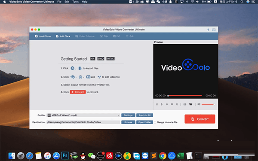The image size is (258, 161).
Task: Enable Merge into one file checkbox
Action: point(155,122)
